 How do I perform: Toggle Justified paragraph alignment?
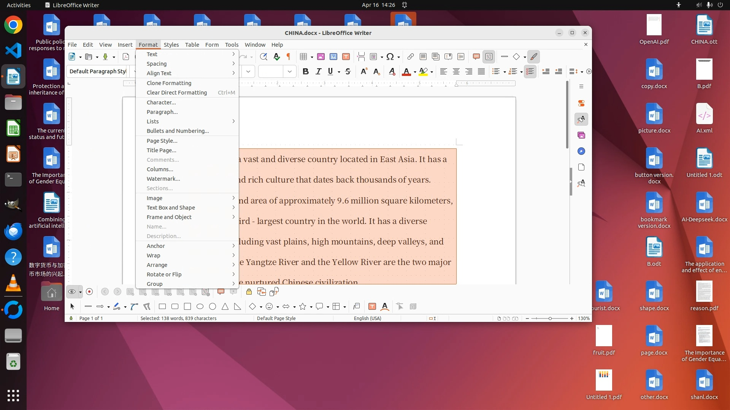click(x=481, y=71)
